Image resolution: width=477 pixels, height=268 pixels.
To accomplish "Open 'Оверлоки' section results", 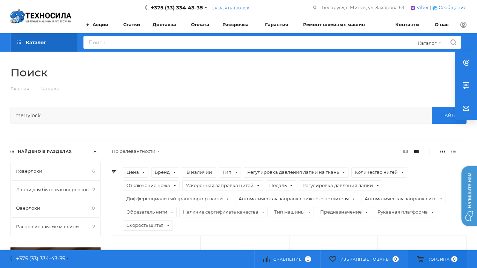I will tap(56, 208).
